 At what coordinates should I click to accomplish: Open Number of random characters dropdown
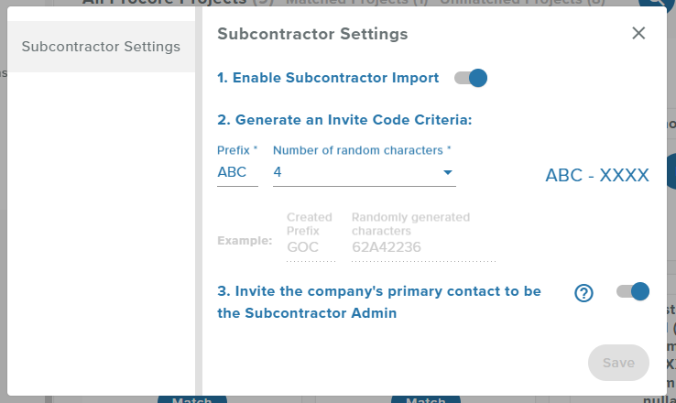(x=365, y=172)
